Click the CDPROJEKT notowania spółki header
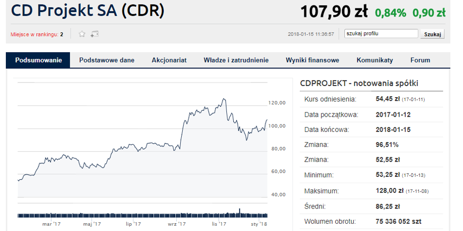The height and width of the screenshot is (231, 463). [359, 84]
